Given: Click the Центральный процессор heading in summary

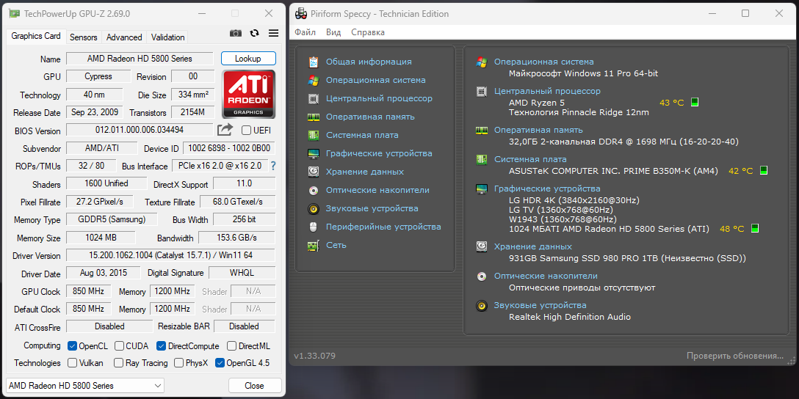Looking at the screenshot, I should click(x=547, y=91).
